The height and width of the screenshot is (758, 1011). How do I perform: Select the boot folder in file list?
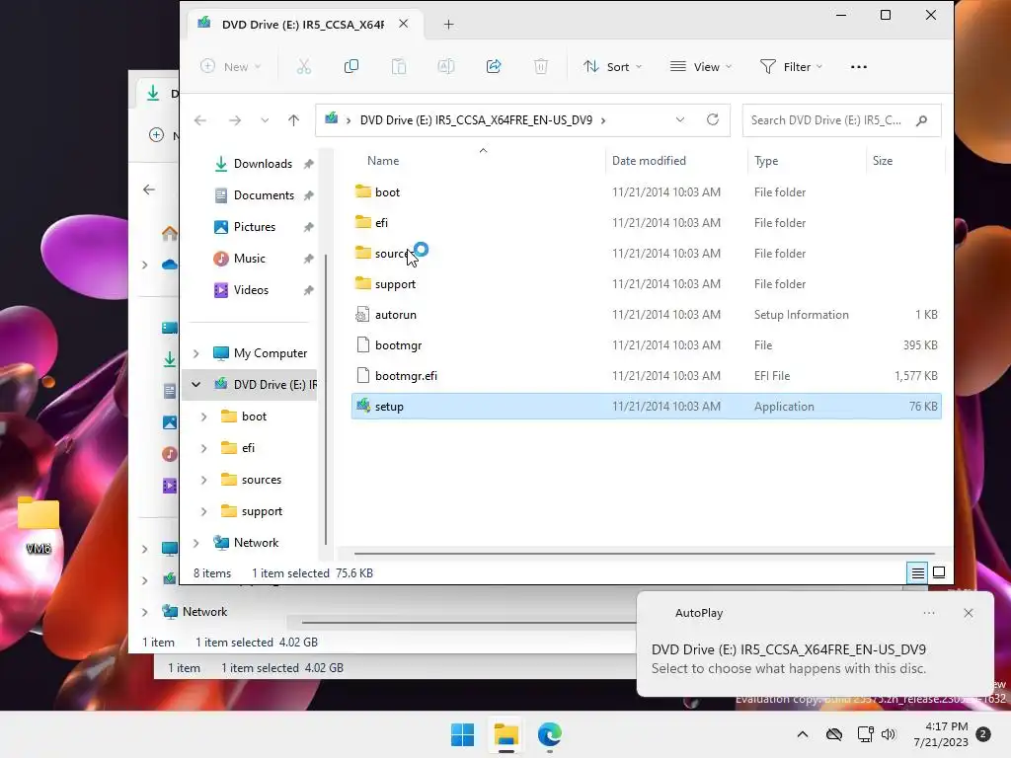click(646, 192)
